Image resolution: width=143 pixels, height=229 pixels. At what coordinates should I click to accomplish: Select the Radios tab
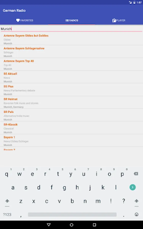[x=72, y=20]
